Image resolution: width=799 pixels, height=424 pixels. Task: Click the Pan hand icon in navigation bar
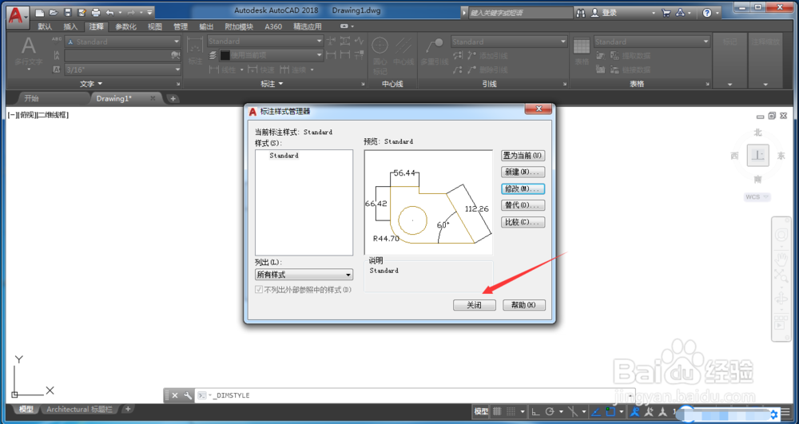(x=781, y=259)
